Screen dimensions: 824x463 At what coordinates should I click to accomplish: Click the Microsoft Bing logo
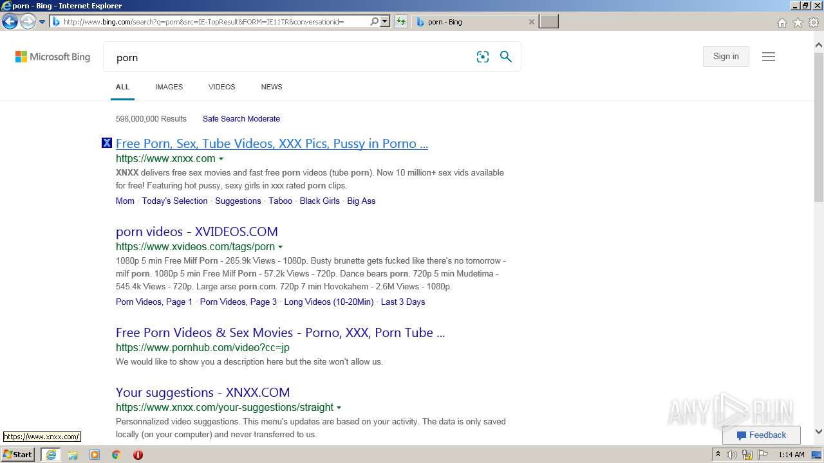53,57
